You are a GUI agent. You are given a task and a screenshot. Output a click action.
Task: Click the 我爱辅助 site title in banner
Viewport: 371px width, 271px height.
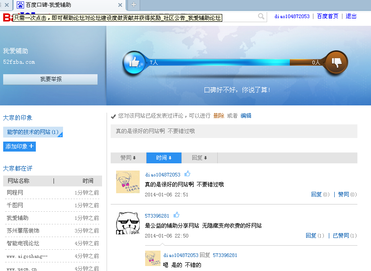pos(15,51)
